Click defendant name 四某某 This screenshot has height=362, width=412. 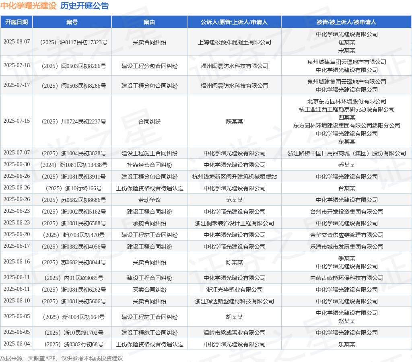click(346, 117)
